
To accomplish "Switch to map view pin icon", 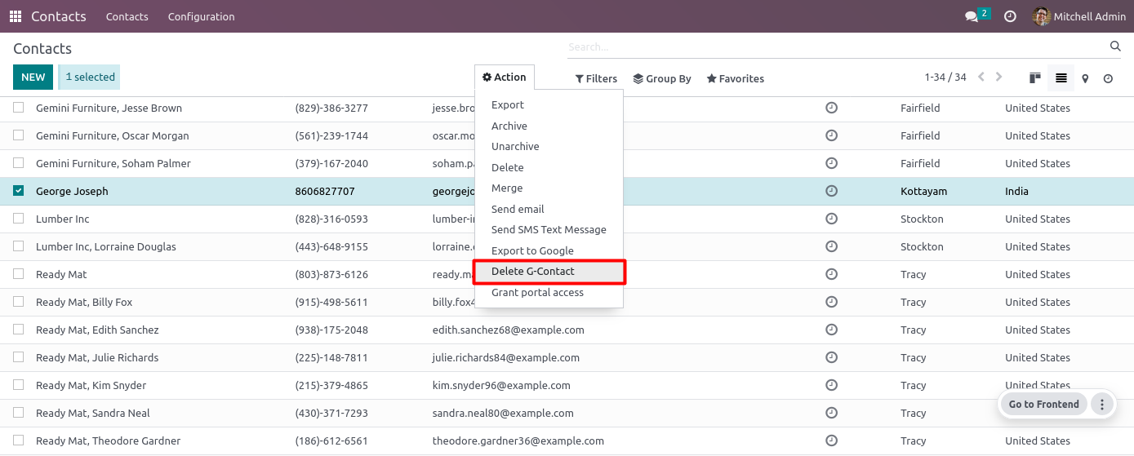I will (x=1085, y=78).
